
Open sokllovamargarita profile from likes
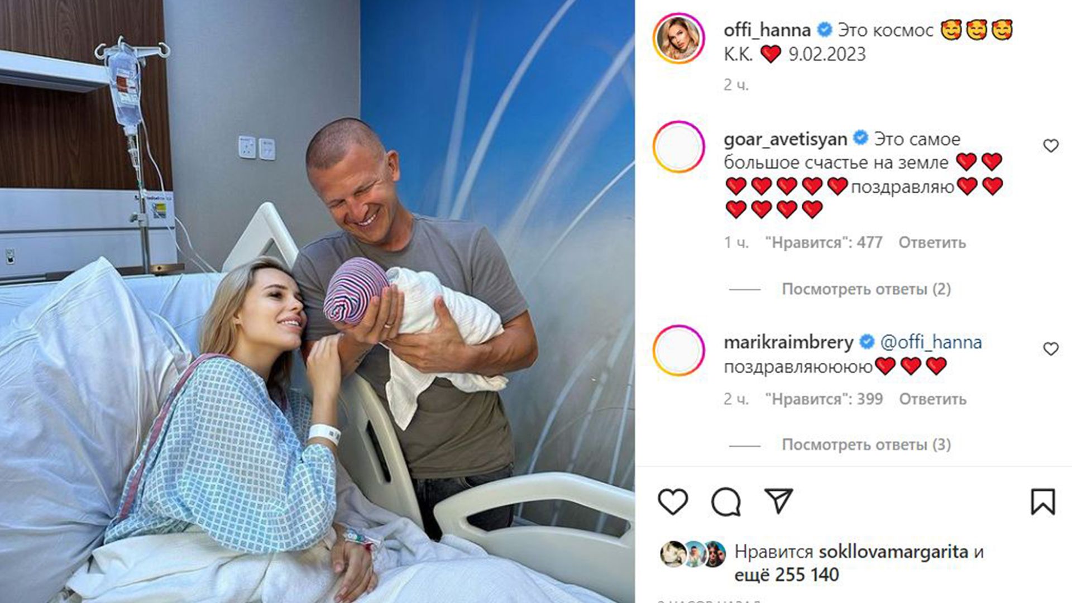click(893, 552)
